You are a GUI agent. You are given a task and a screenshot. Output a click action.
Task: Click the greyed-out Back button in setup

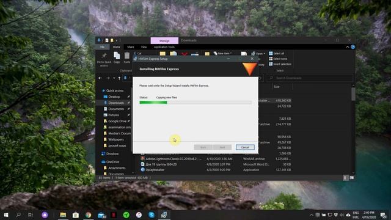click(203, 147)
